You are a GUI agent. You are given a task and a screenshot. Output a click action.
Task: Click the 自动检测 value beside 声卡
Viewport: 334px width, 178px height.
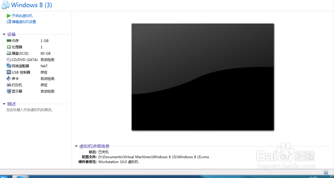click(47, 78)
